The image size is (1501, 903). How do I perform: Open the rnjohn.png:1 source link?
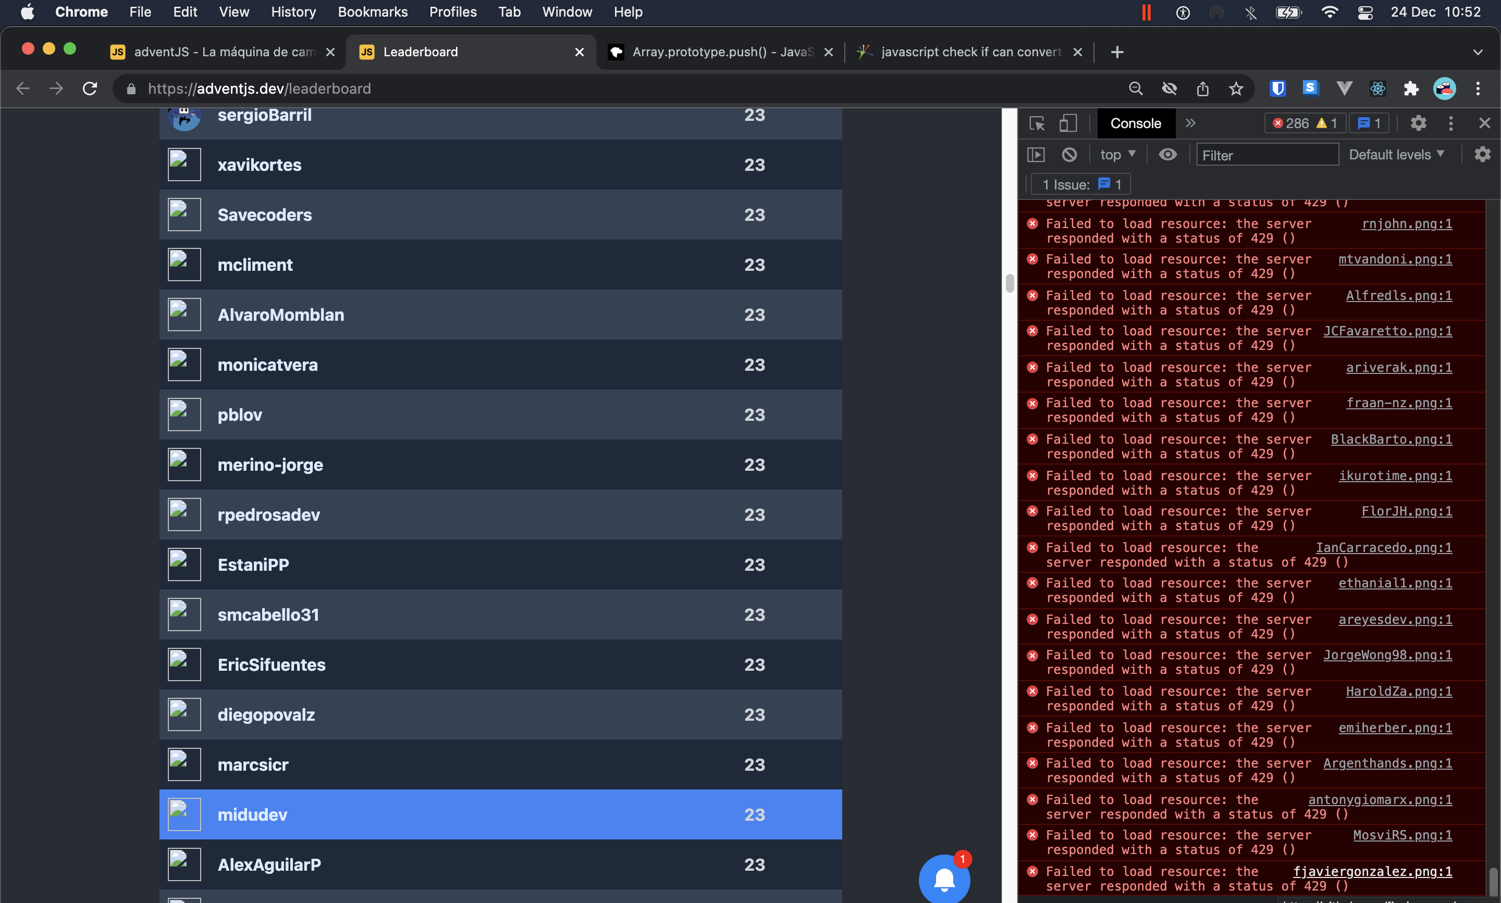coord(1406,224)
